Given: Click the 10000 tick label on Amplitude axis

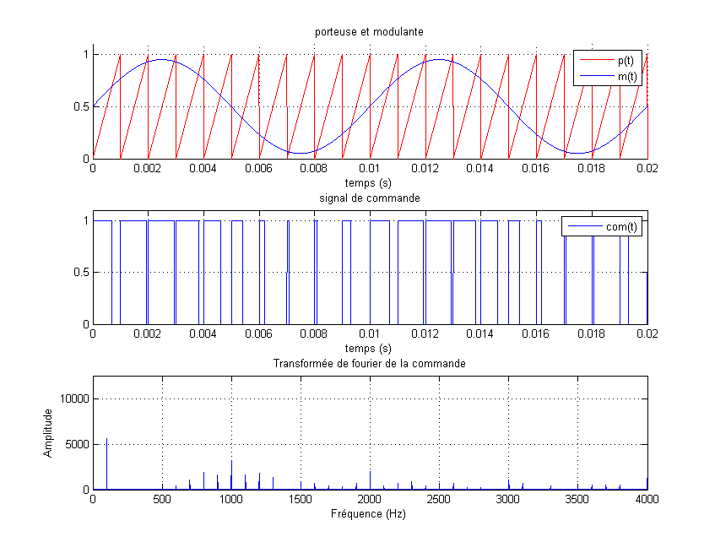Looking at the screenshot, I should (x=73, y=398).
